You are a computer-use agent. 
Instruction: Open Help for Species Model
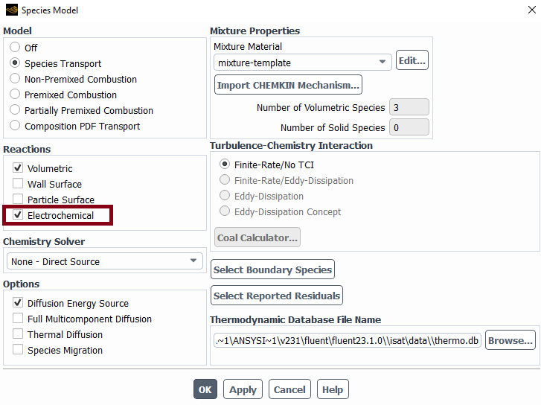[333, 389]
